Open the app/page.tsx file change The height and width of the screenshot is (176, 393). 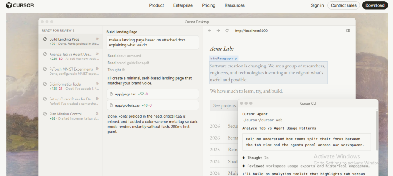coord(153,94)
